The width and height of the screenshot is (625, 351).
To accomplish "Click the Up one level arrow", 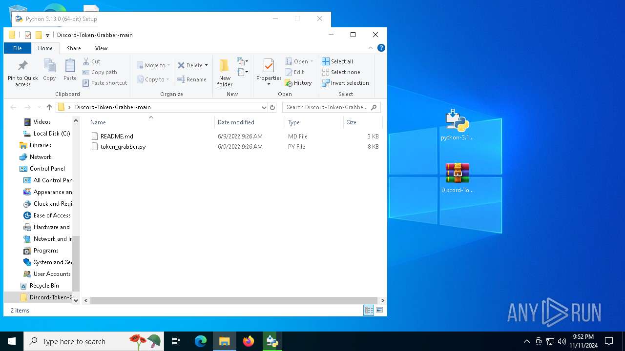I will coord(49,107).
